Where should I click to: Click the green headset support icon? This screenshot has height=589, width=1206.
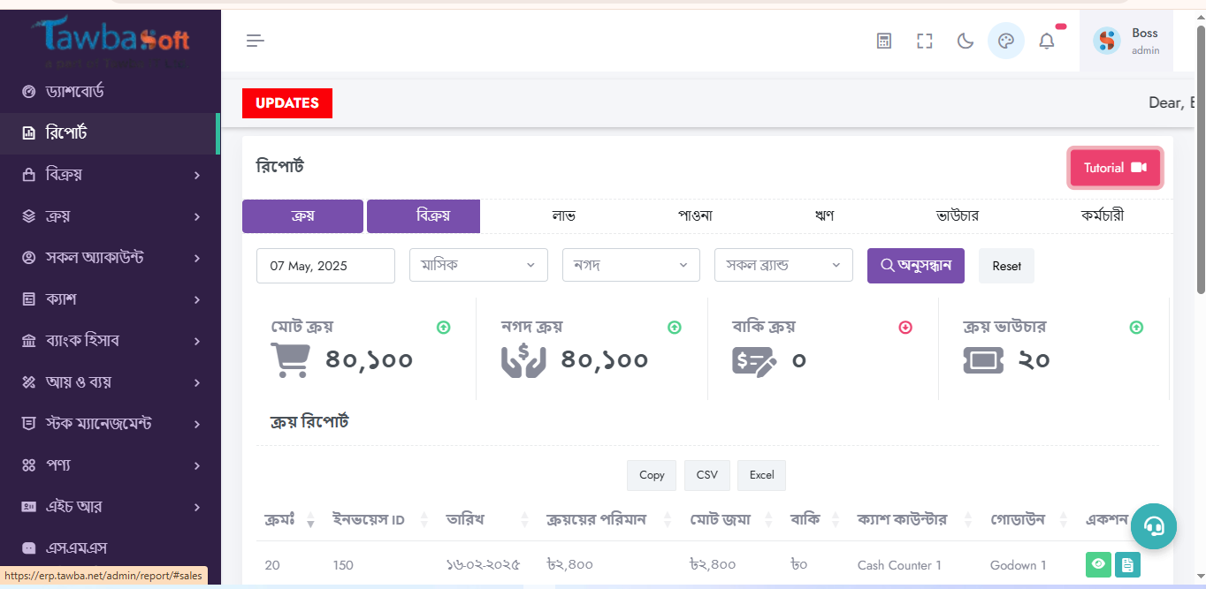click(1153, 526)
